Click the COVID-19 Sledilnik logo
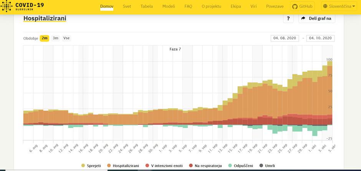 click(x=22, y=7)
